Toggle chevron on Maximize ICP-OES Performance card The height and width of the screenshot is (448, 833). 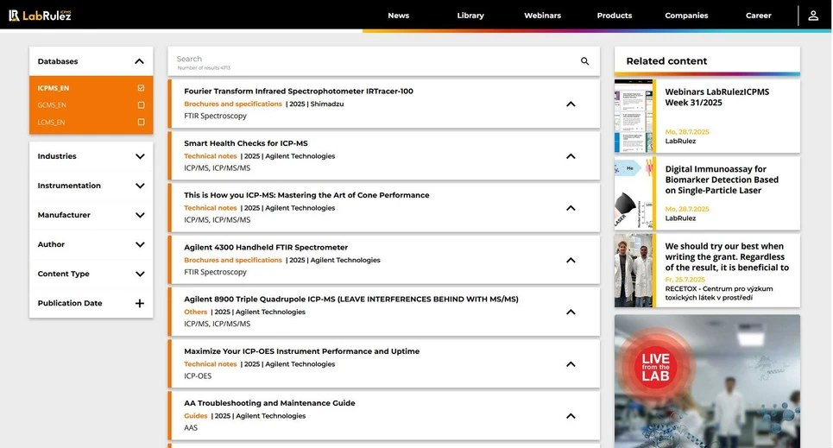[571, 364]
